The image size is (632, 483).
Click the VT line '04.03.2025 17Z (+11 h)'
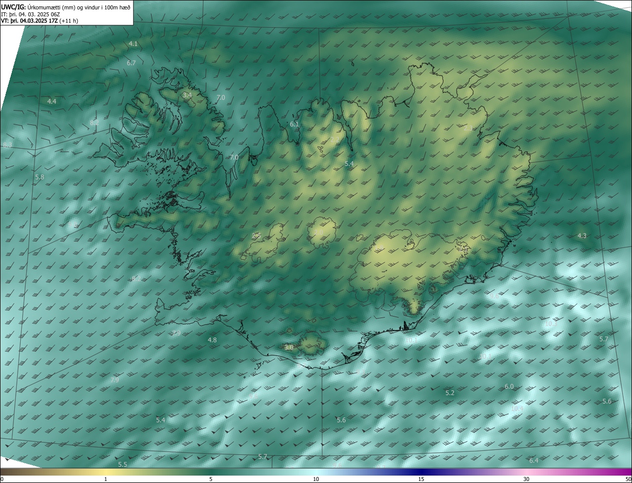[x=49, y=21]
